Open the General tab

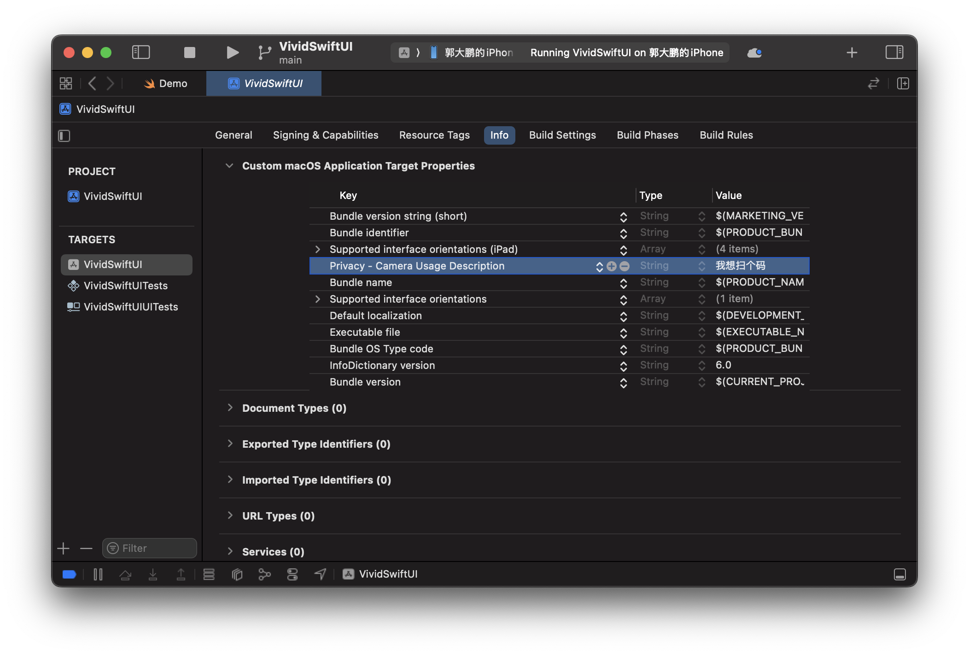[x=233, y=135]
